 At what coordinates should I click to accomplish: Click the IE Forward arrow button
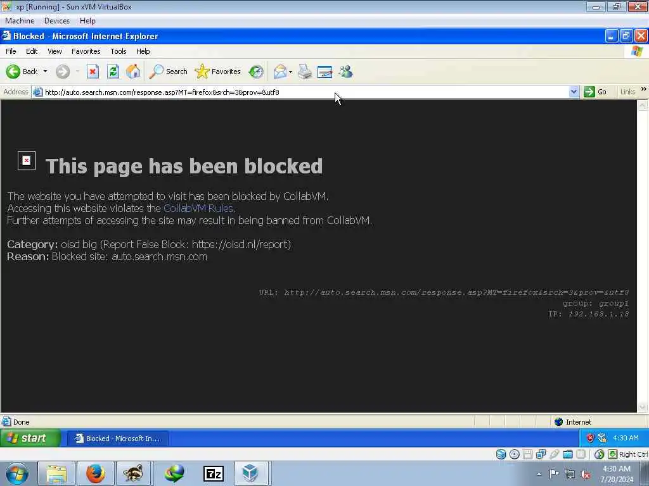click(x=63, y=72)
